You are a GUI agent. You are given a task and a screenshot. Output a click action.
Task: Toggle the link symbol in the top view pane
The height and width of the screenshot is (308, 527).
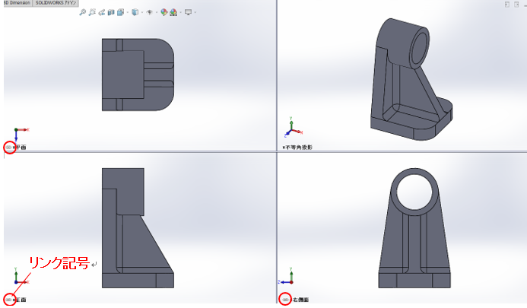coord(9,147)
